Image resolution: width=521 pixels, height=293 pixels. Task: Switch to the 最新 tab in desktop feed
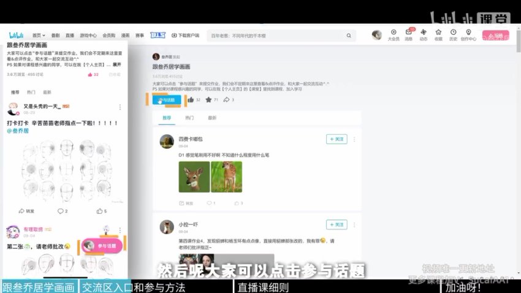click(x=212, y=118)
